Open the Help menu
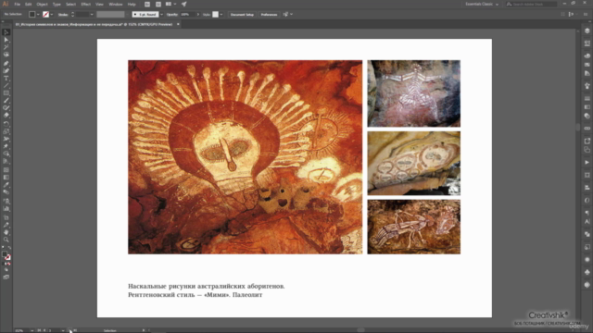This screenshot has height=333, width=593. 132,4
